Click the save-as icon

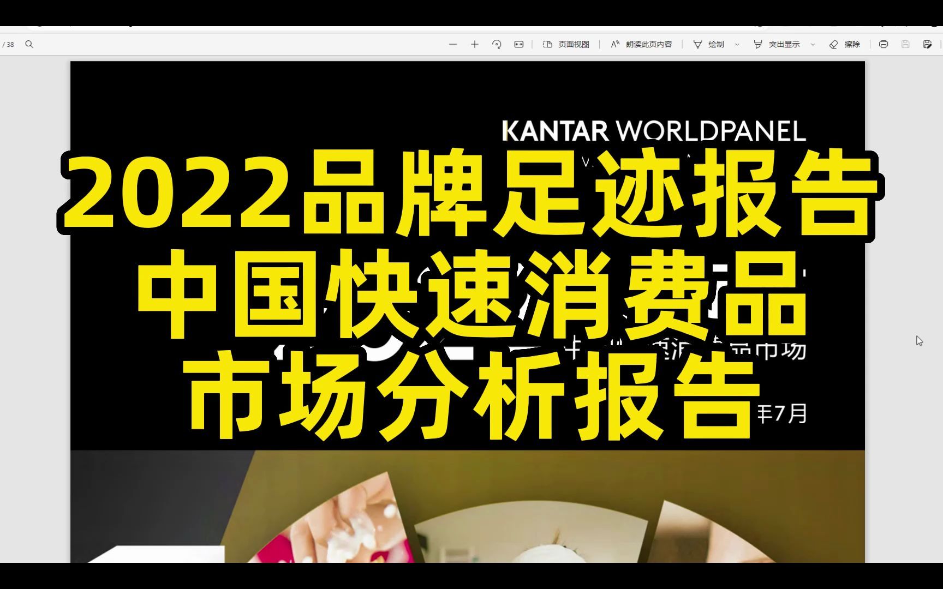[927, 44]
